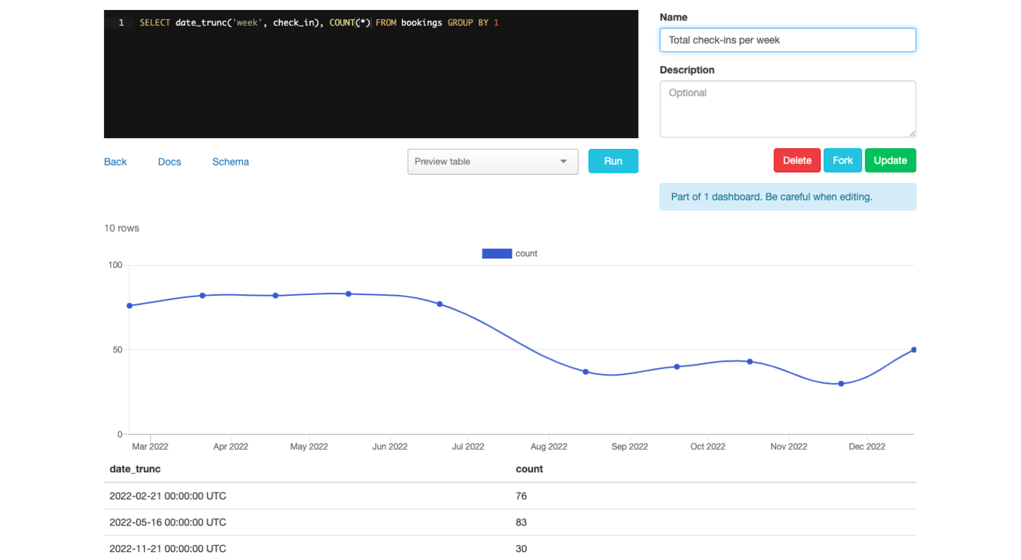Update the saved query

(x=891, y=160)
